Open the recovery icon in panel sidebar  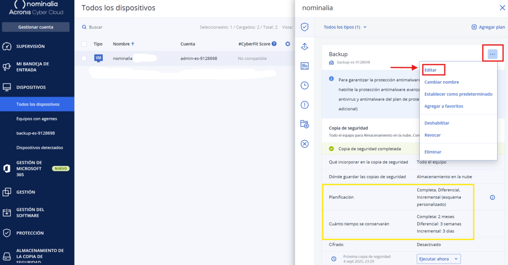(305, 46)
